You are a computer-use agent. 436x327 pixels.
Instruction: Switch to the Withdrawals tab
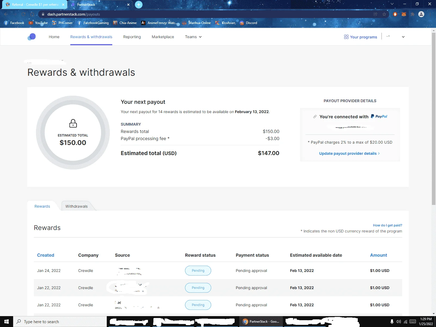77,206
